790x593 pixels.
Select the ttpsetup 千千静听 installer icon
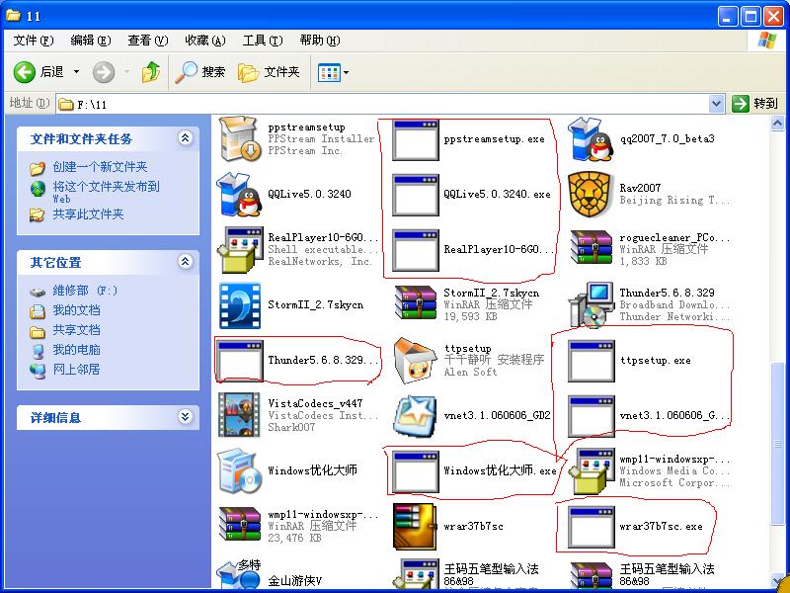tap(415, 360)
